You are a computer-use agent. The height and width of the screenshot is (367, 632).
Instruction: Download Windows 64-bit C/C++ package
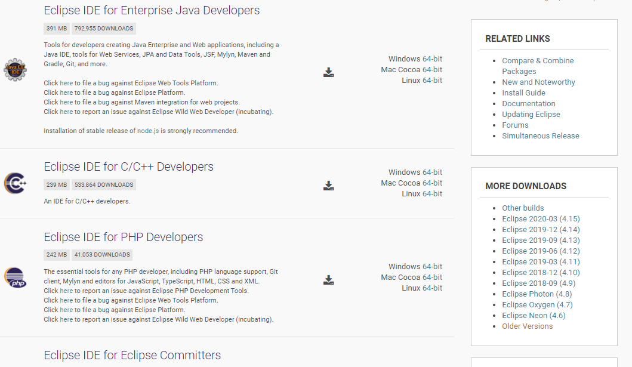pos(432,172)
